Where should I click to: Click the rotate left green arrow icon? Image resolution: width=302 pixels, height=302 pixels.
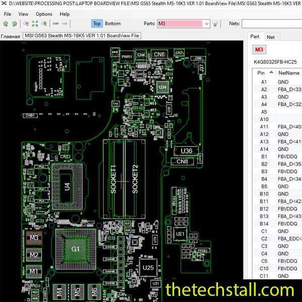[x=6, y=24]
